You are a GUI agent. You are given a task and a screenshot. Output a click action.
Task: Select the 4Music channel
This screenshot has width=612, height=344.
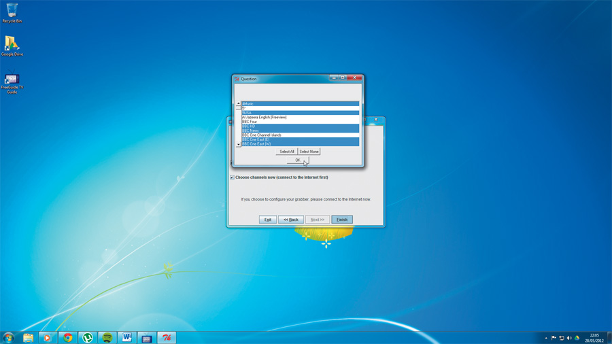click(300, 104)
